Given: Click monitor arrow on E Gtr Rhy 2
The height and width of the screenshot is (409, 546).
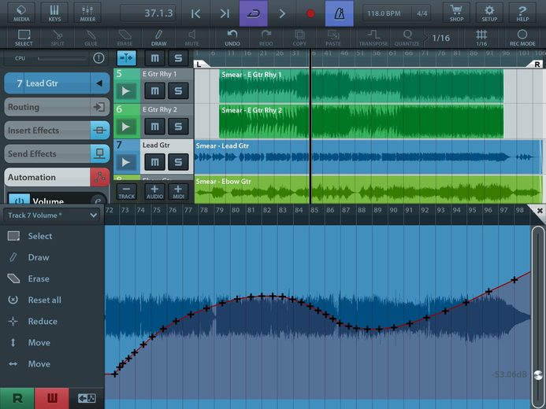Looking at the screenshot, I should point(126,127).
